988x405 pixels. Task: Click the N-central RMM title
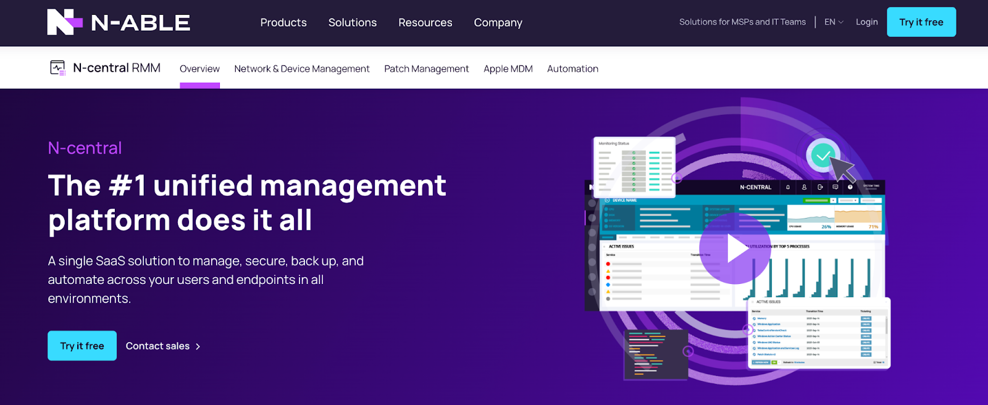tap(117, 68)
